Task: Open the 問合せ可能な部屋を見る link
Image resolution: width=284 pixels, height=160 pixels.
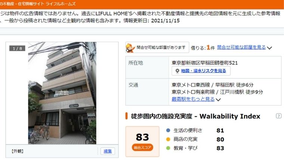Action: coord(241,47)
